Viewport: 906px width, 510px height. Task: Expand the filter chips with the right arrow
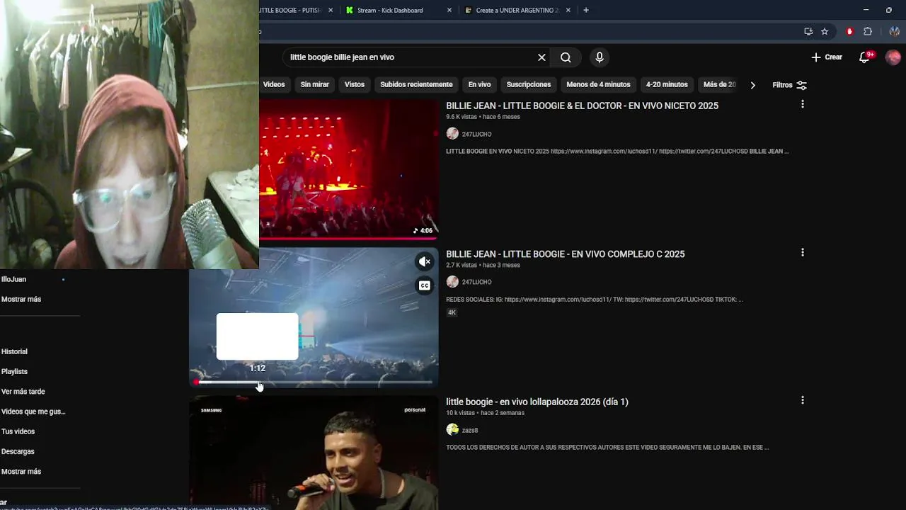[752, 85]
